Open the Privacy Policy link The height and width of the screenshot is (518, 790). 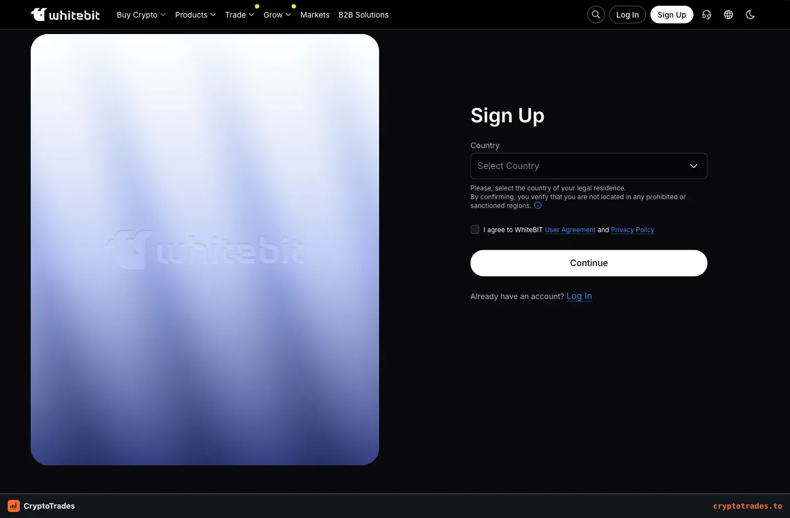(633, 230)
